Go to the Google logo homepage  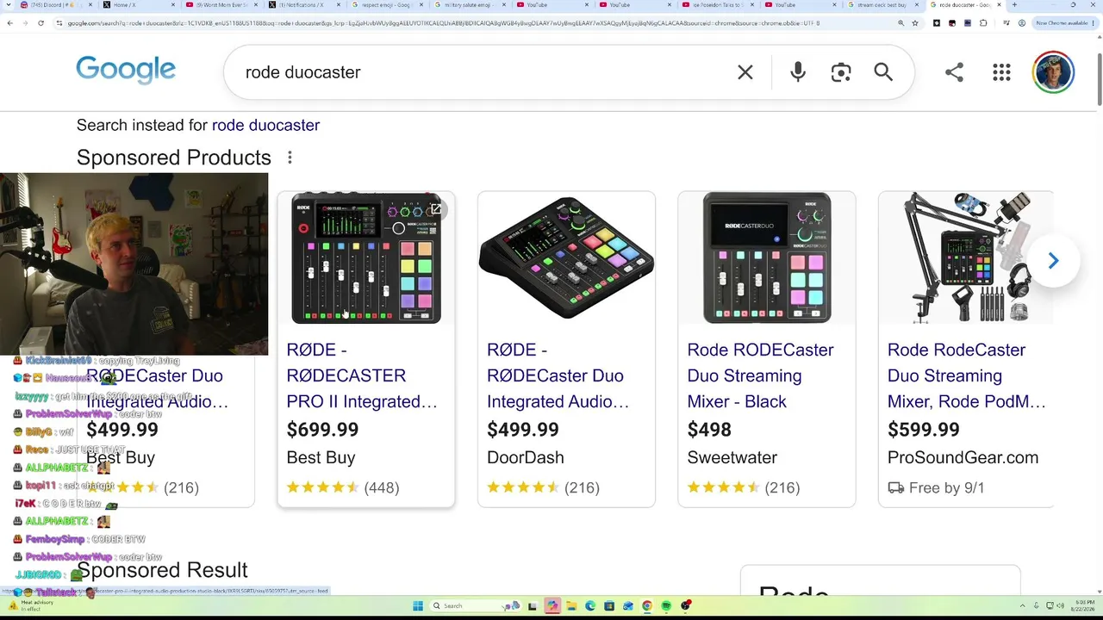tap(126, 70)
